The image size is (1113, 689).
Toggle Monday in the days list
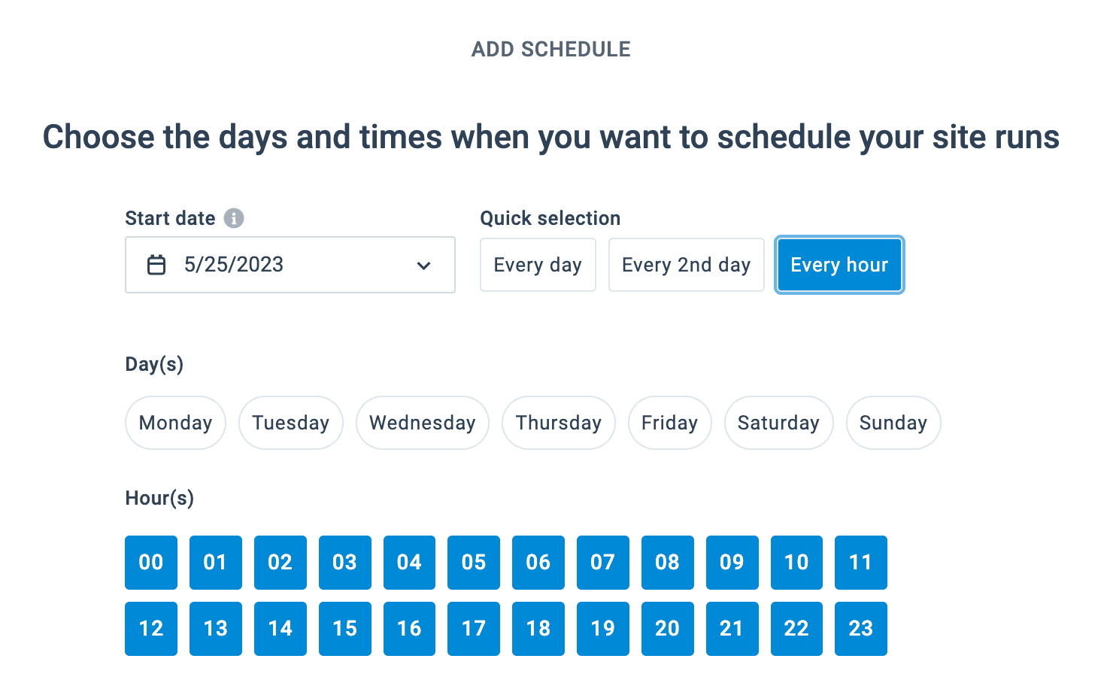175,423
